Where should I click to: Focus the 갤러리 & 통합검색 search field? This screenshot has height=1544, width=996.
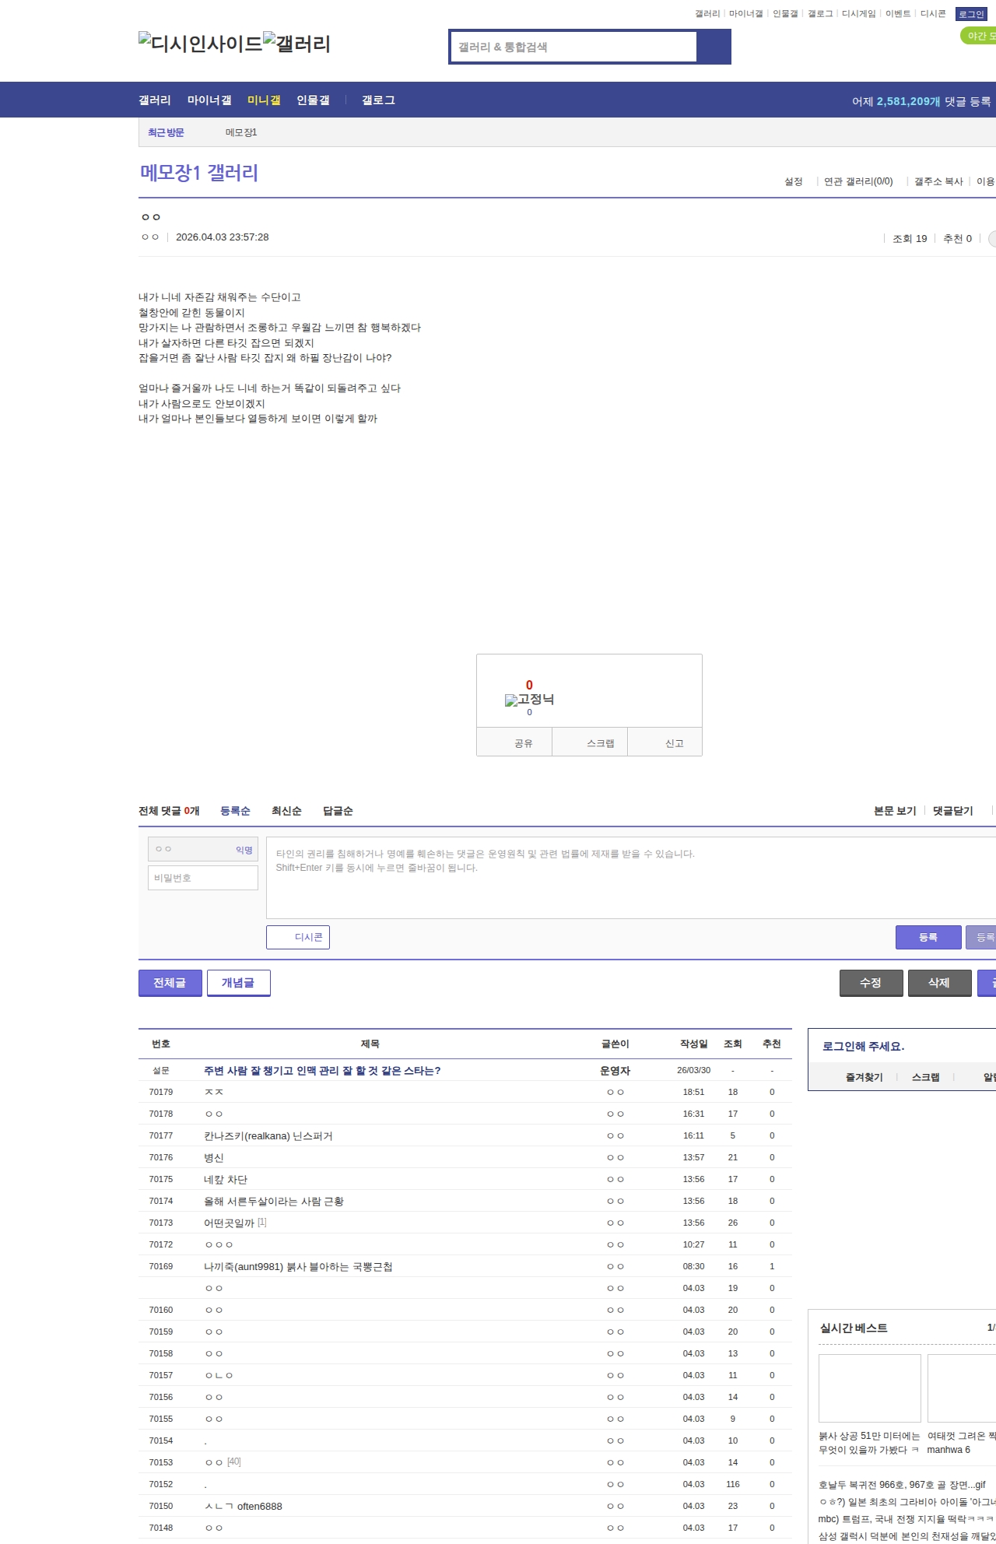(573, 47)
